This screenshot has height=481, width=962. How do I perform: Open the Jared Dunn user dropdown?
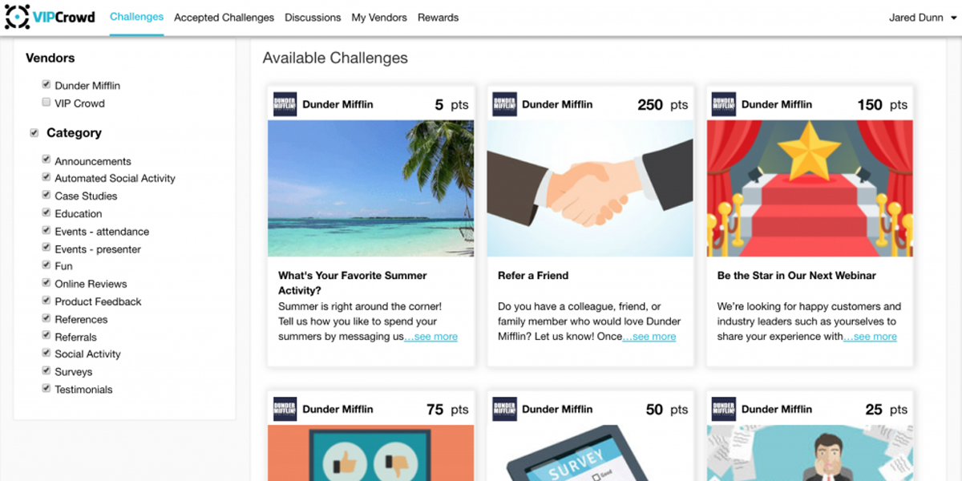(921, 18)
